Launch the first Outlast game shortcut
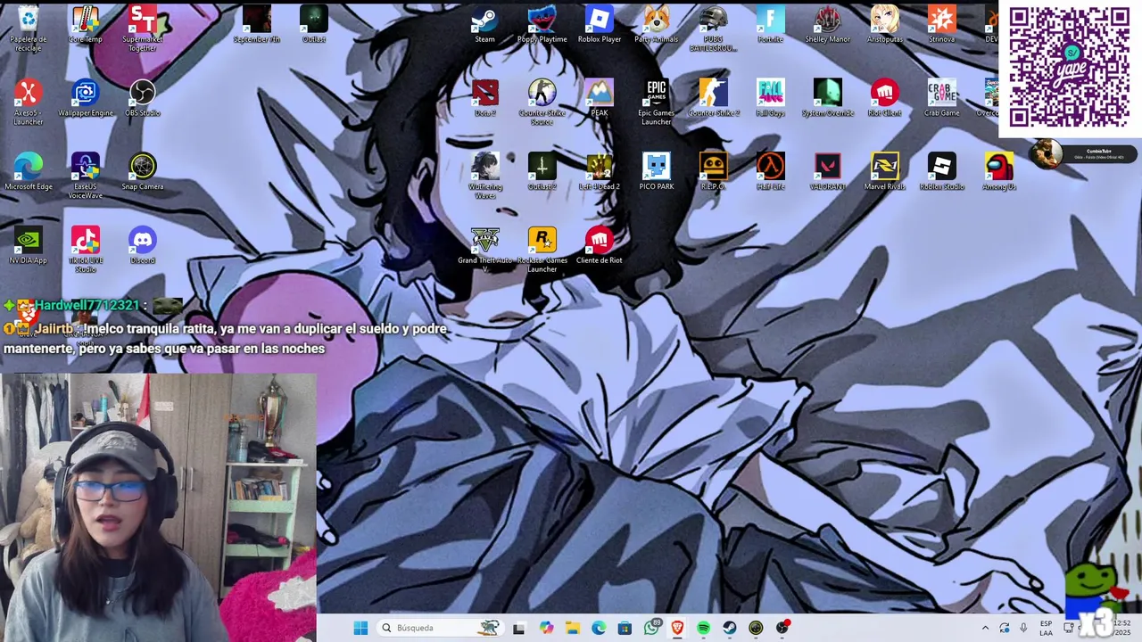 (x=313, y=25)
